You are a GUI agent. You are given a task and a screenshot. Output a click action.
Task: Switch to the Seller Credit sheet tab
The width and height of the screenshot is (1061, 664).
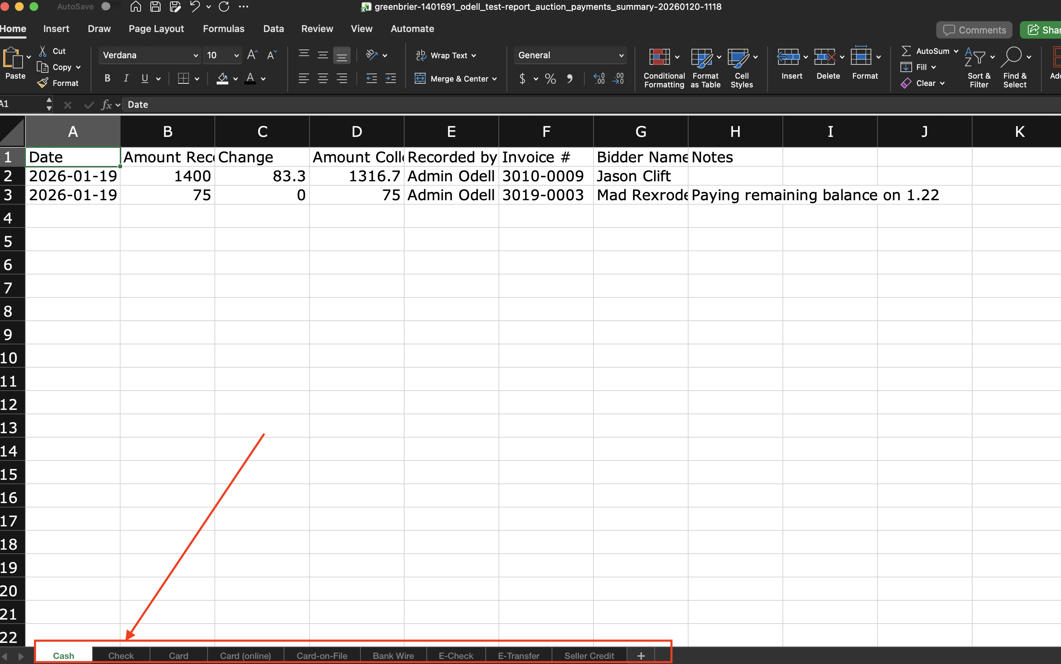coord(589,655)
